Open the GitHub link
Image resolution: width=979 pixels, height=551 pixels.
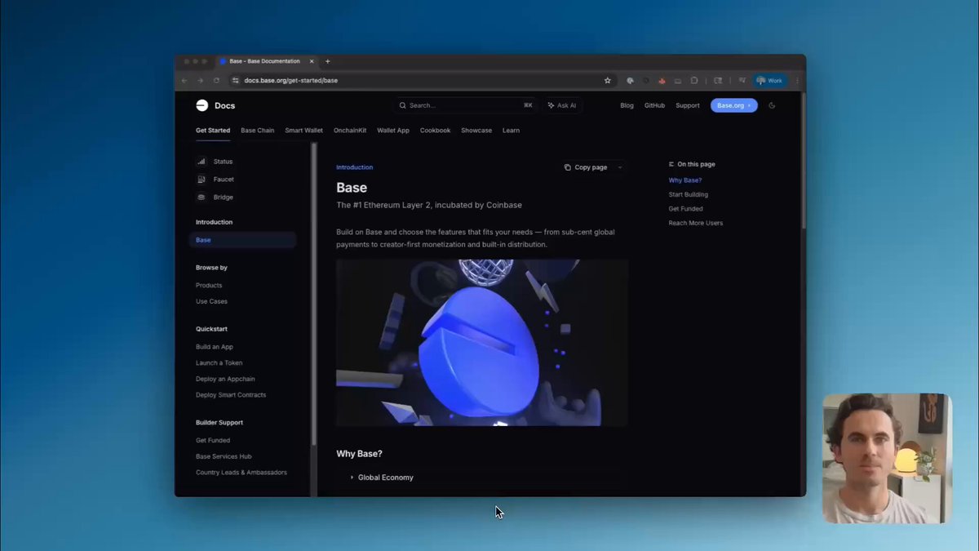tap(654, 105)
